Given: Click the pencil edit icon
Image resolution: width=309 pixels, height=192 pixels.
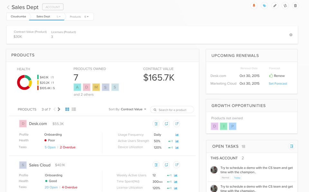Looking at the screenshot, I should pyautogui.click(x=275, y=5).
